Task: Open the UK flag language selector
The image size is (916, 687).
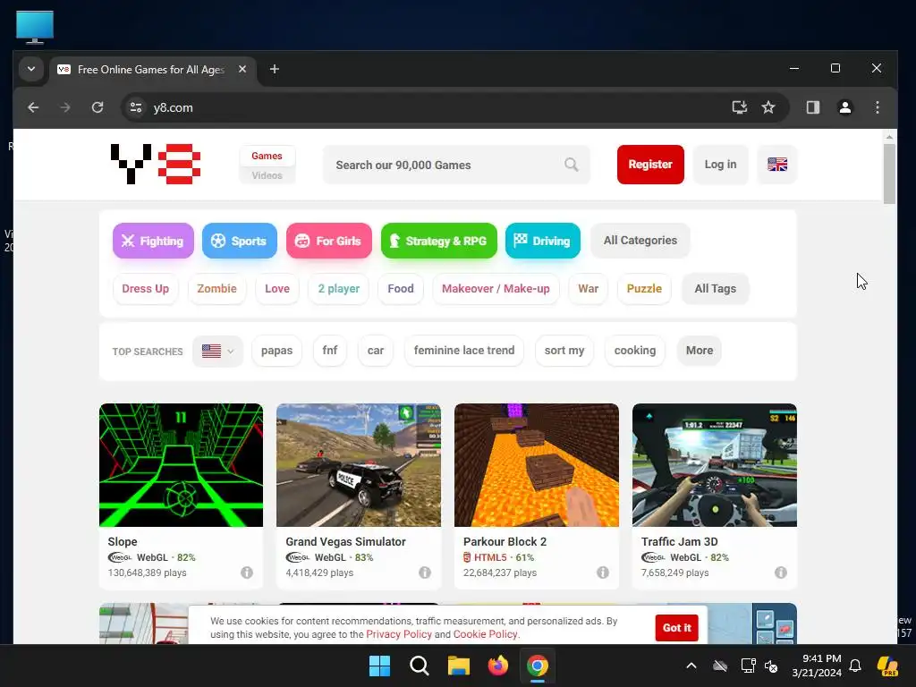Action: pos(777,165)
